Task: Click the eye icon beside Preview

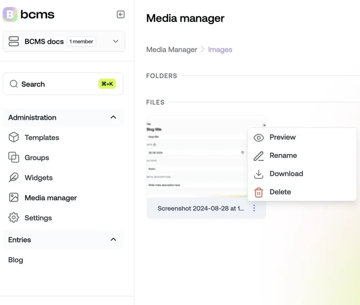Action: click(259, 137)
